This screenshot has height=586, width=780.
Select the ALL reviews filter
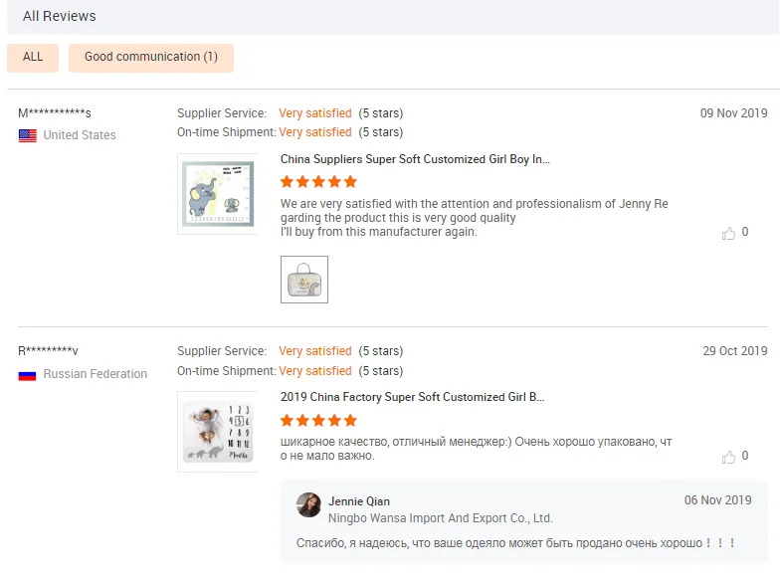tap(33, 58)
